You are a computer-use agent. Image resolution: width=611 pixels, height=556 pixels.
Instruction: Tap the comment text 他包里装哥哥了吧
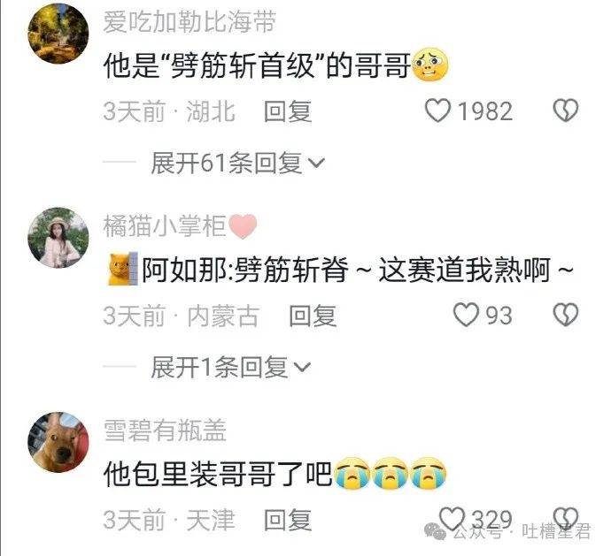[x=218, y=474]
